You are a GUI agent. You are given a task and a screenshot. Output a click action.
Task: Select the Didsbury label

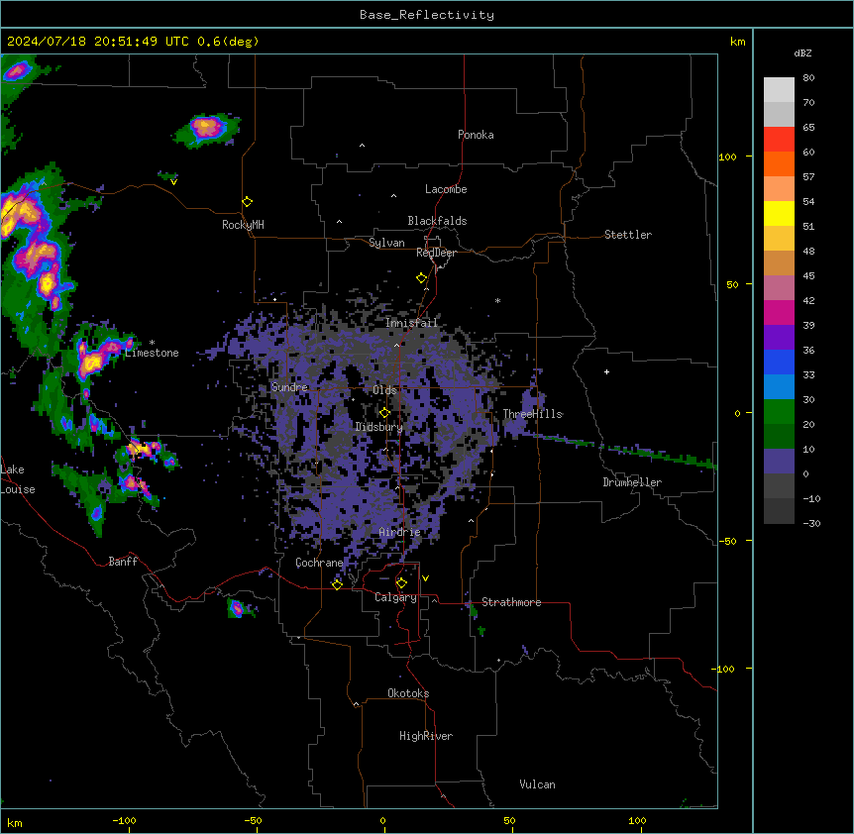click(378, 427)
